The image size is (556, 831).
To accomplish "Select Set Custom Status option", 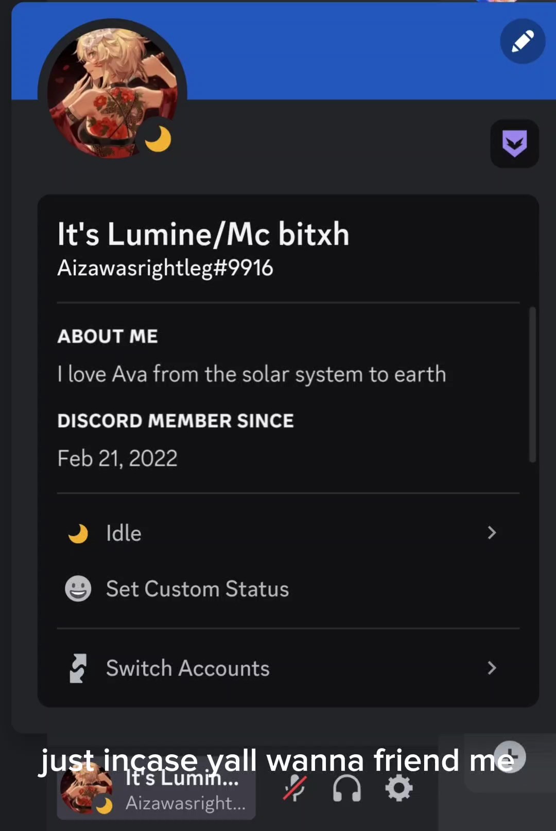I will click(197, 589).
